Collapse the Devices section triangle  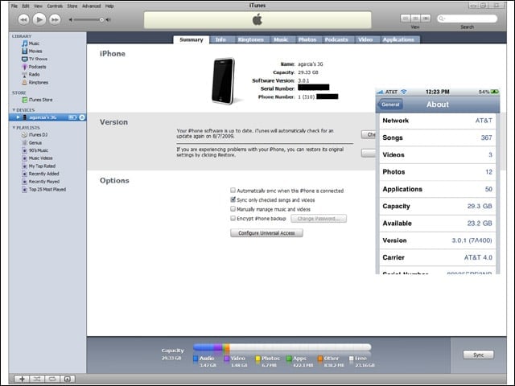click(14, 110)
